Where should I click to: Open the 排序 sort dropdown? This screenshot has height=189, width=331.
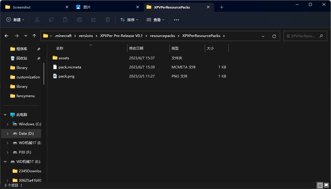[129, 20]
